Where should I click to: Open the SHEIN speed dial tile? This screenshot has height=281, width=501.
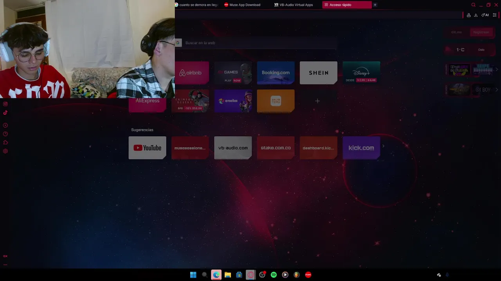(x=318, y=73)
